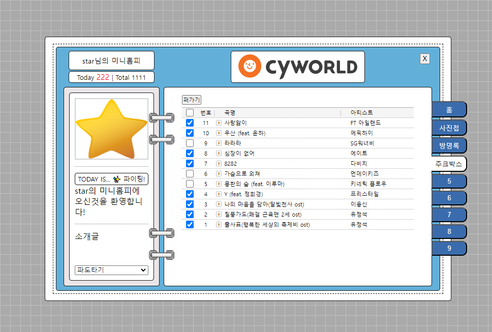
Task: Open the 파도타기 dropdown
Action: pos(111,270)
